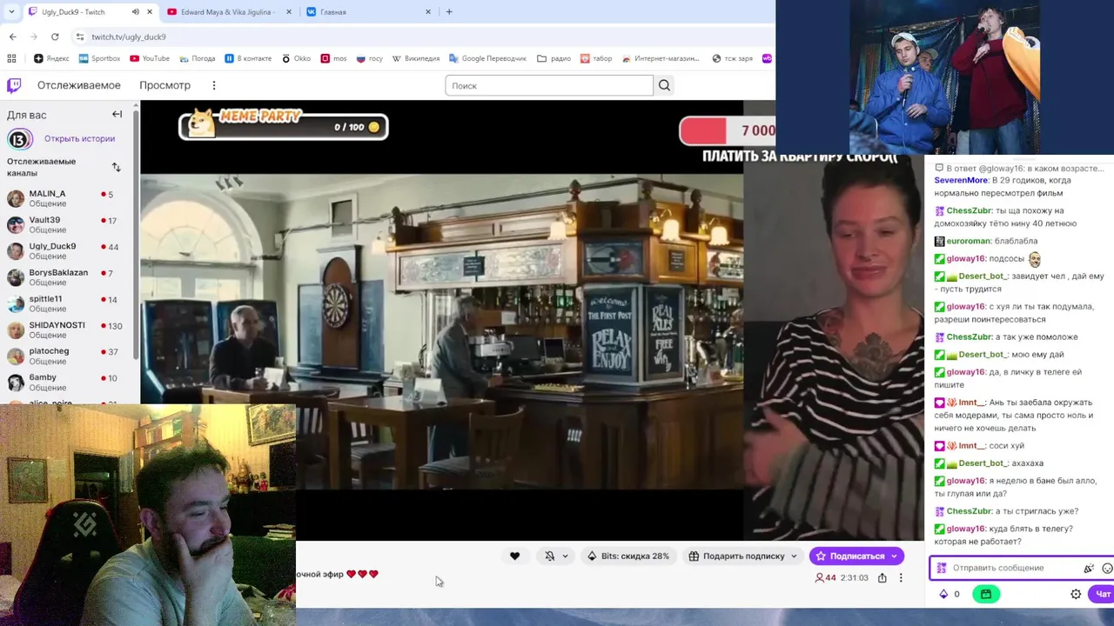Open platocheg channel in sidebar
The width and height of the screenshot is (1114, 626).
coord(69,355)
